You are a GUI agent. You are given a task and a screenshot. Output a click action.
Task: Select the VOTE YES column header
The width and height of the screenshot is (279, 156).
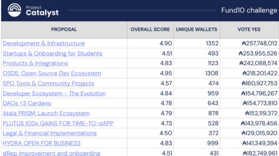249,29
